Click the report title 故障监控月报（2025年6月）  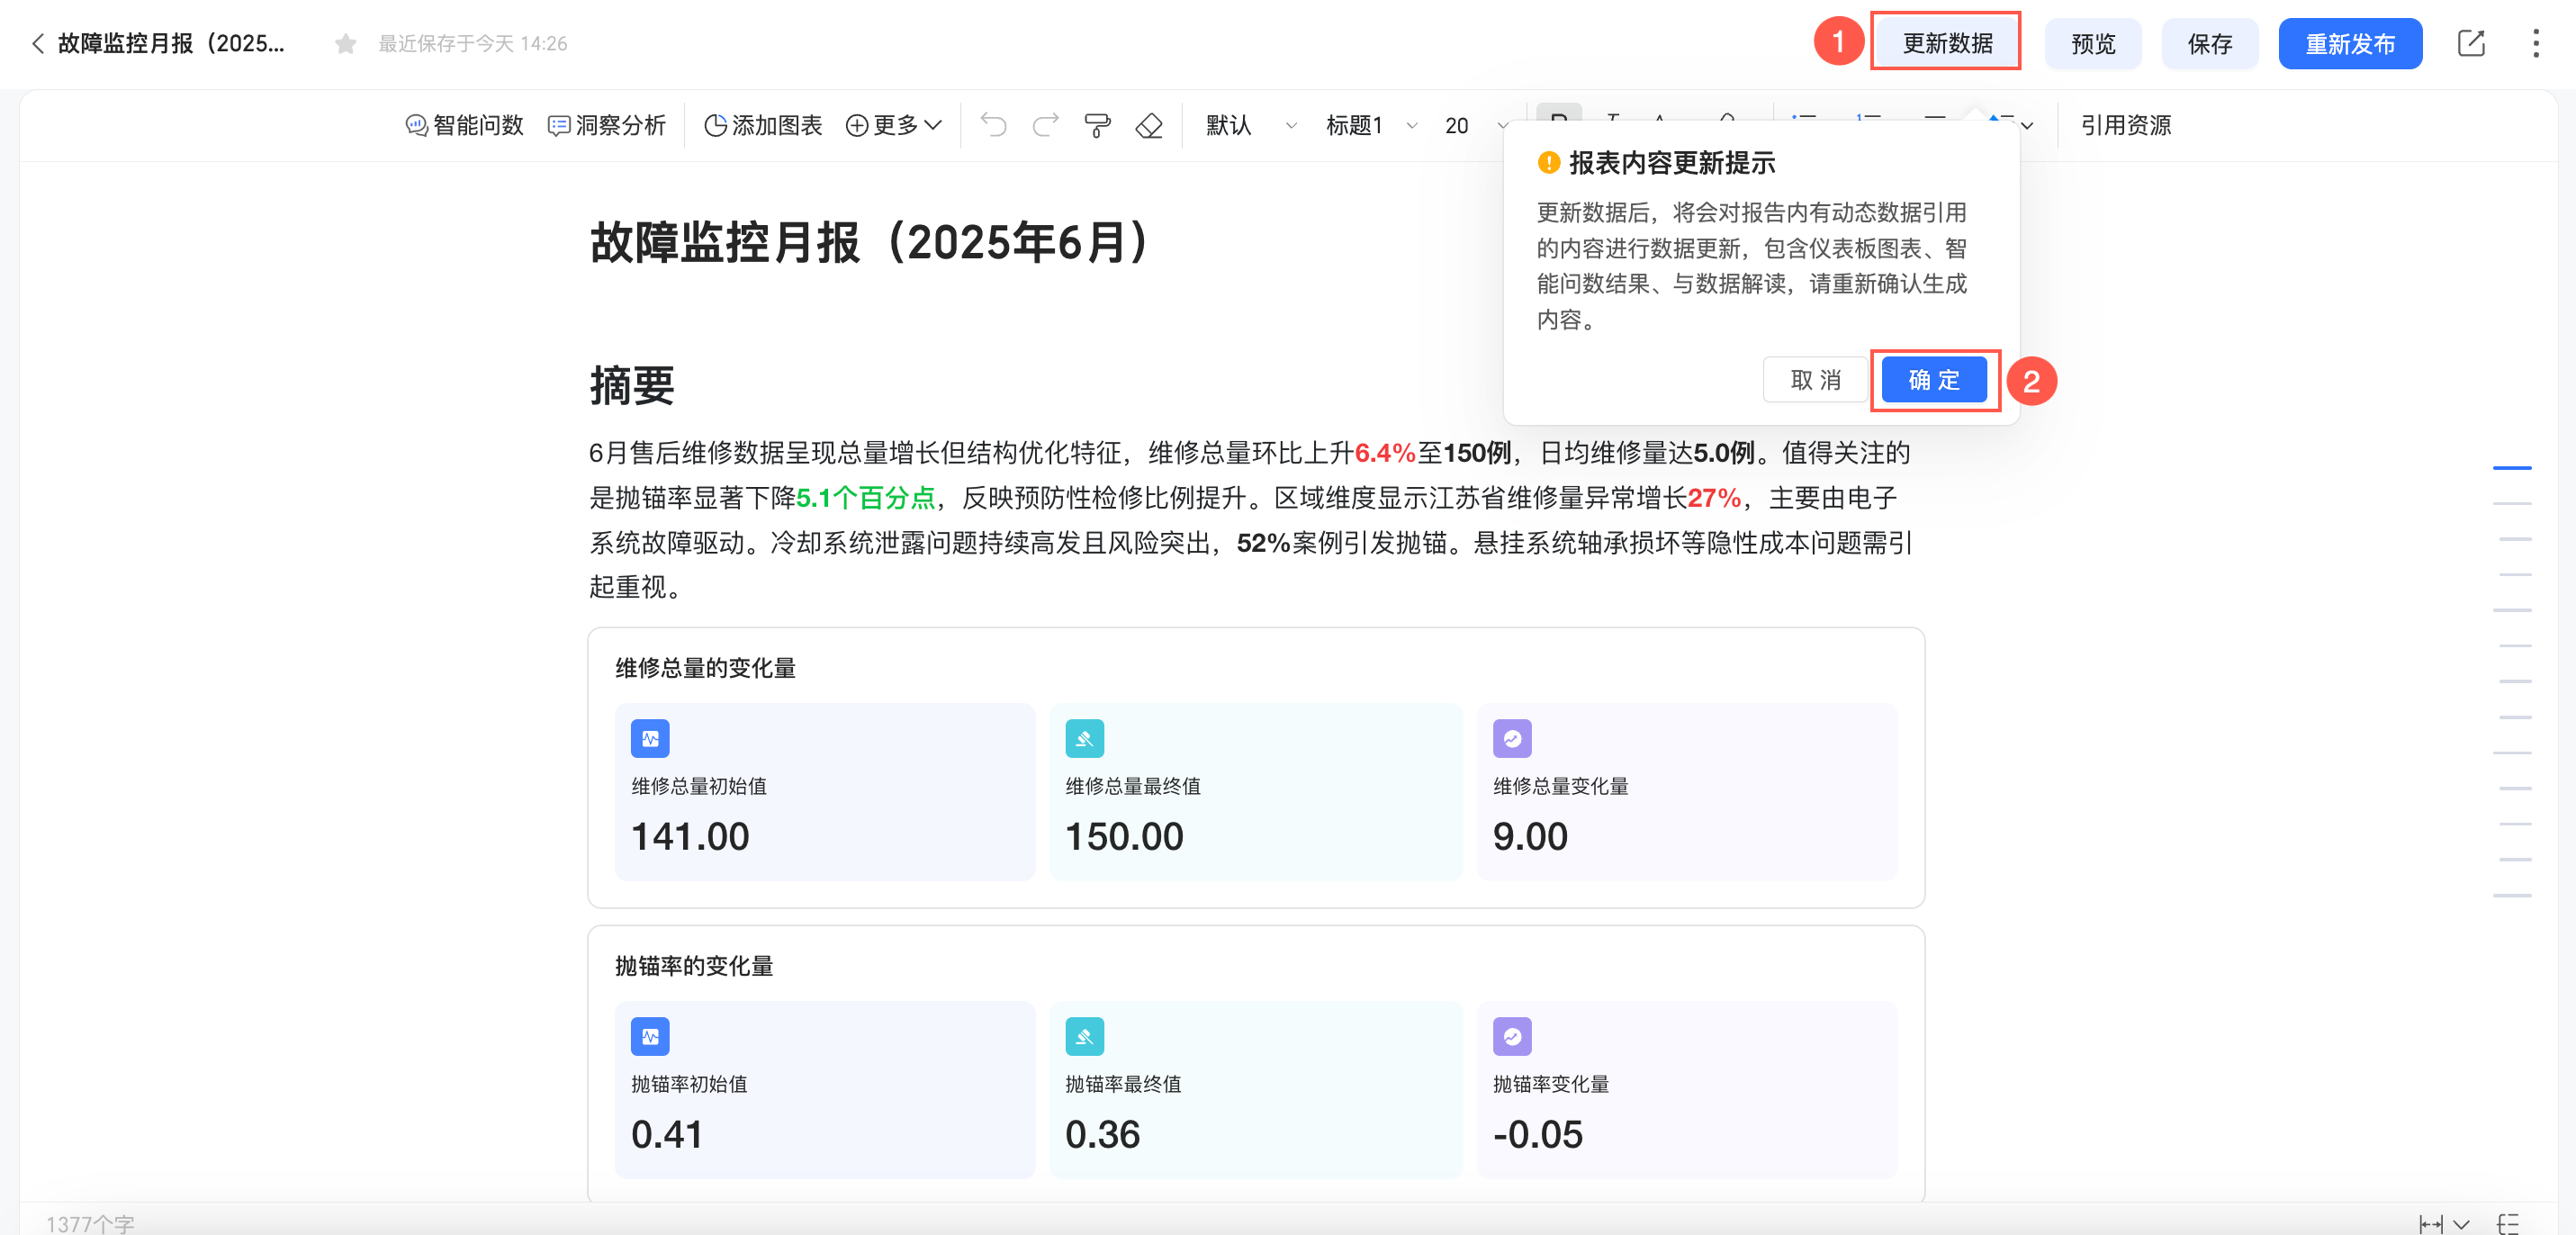pyautogui.click(x=869, y=243)
